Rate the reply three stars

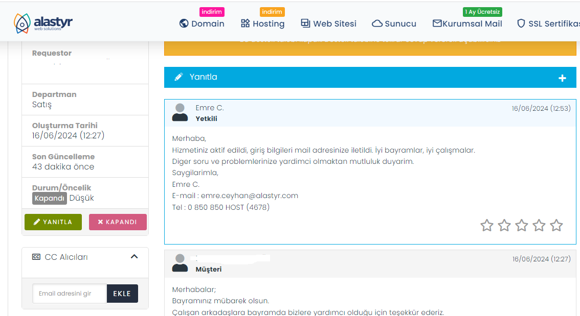click(522, 225)
